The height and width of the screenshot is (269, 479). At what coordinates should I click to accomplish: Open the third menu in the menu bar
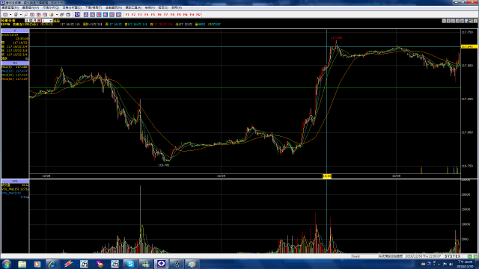51,7
